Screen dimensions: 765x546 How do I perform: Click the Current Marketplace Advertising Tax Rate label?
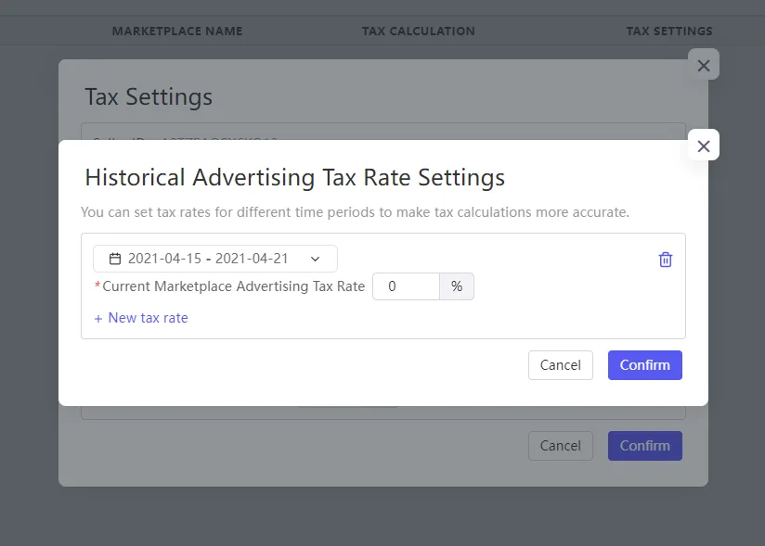click(x=233, y=286)
